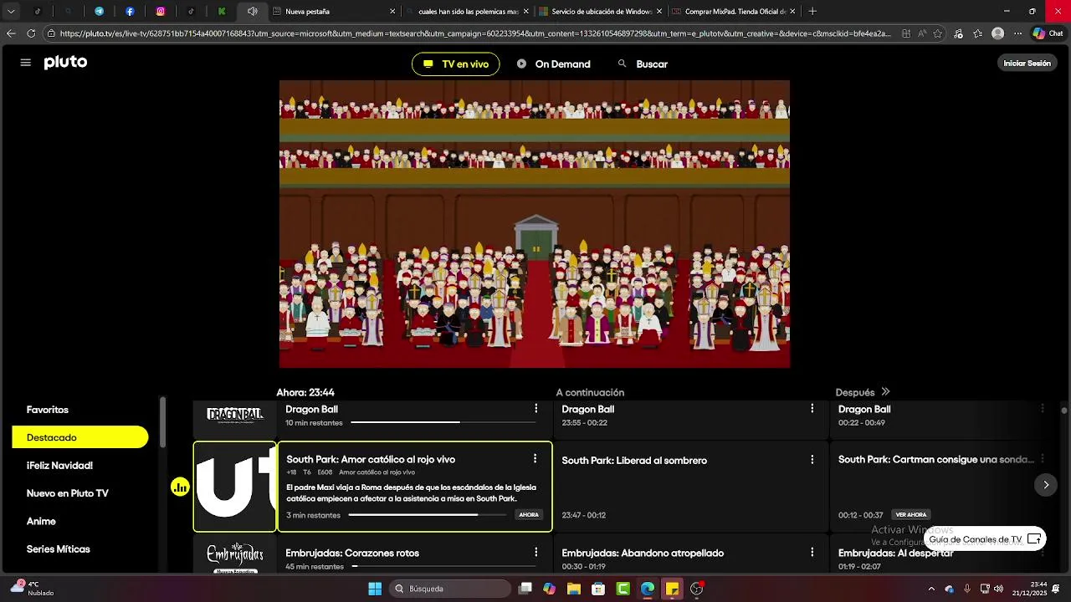Open options for Embrujadas: Abandono atropellado
This screenshot has width=1071, height=602.
tap(812, 553)
